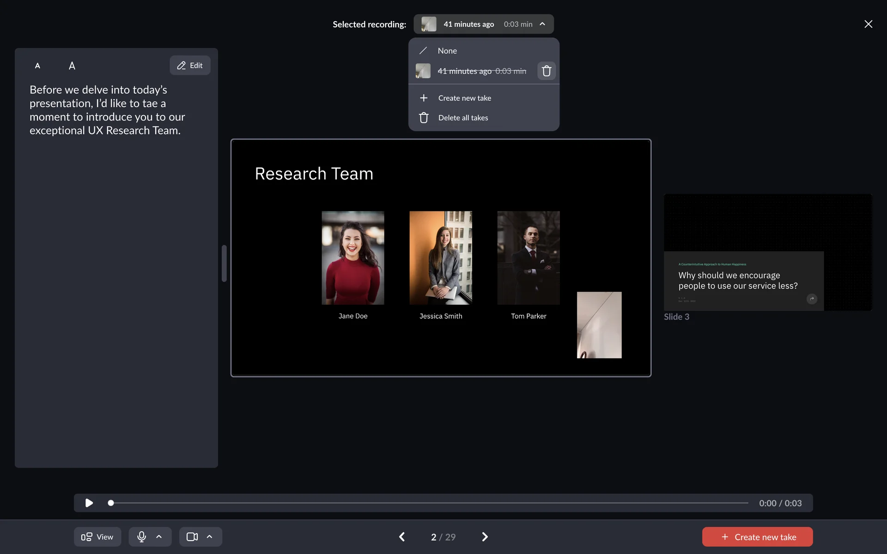Toggle the camera on or off

click(192, 536)
